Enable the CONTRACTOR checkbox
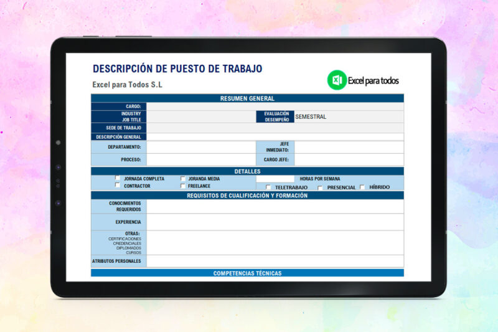The height and width of the screenshot is (332, 498). click(x=118, y=185)
